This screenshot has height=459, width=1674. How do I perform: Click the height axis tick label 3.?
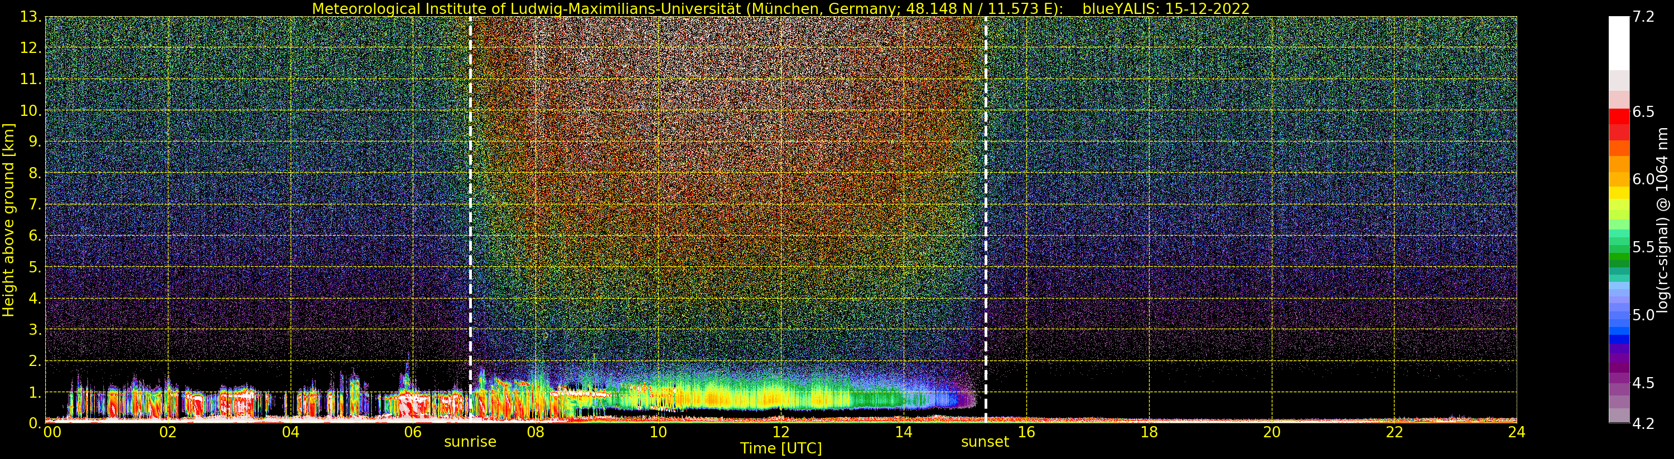click(x=35, y=330)
